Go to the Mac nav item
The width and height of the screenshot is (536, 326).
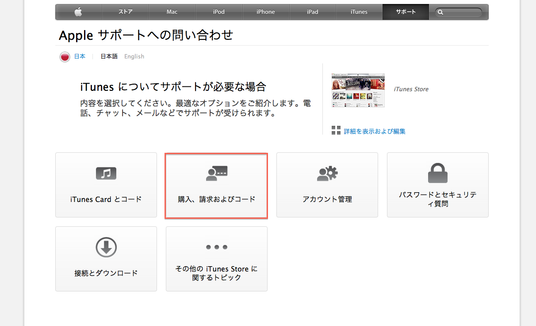(172, 12)
